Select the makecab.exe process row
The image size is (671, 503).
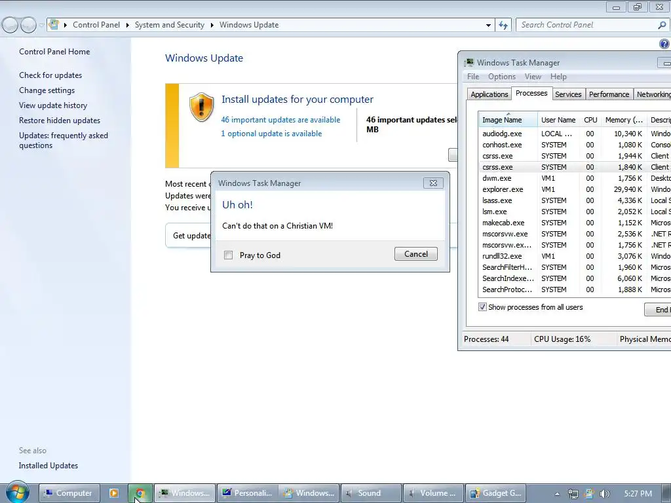[575, 223]
